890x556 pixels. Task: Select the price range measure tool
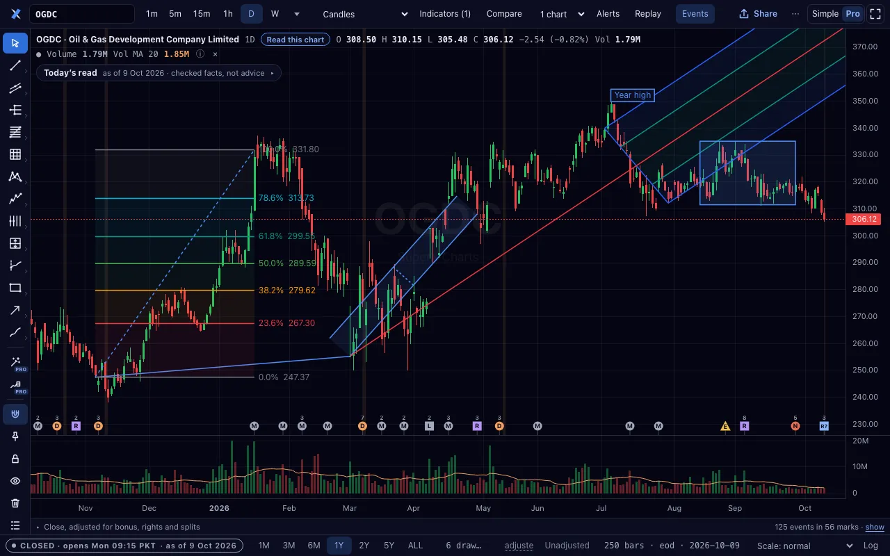(15, 243)
